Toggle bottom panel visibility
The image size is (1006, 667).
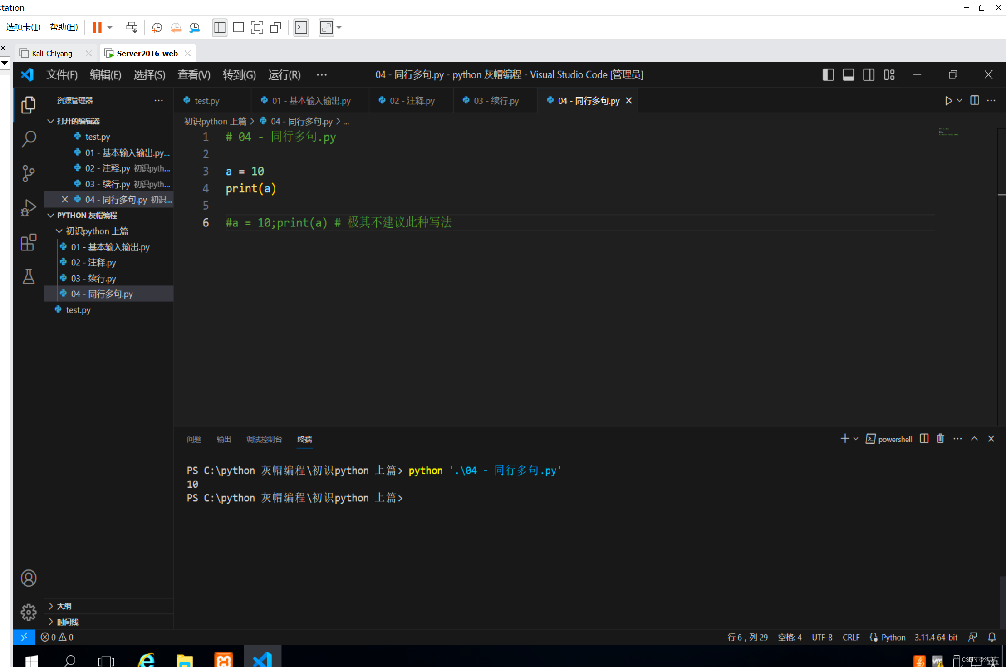coord(848,75)
